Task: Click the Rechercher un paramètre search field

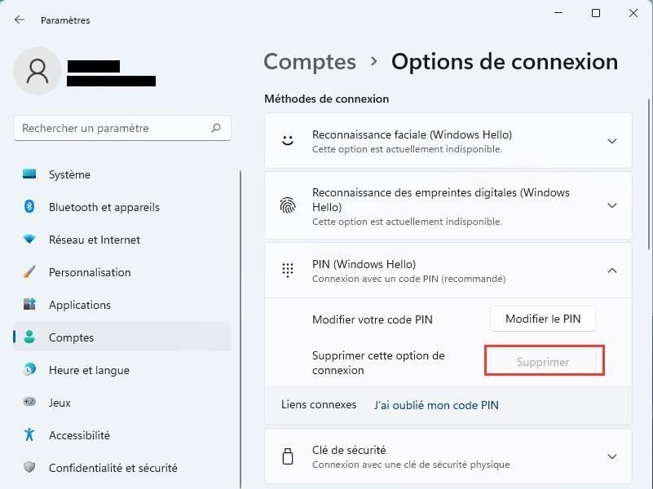Action: (122, 128)
